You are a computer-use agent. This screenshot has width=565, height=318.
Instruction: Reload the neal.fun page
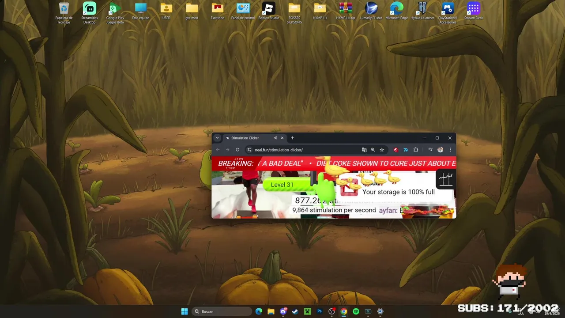click(237, 150)
